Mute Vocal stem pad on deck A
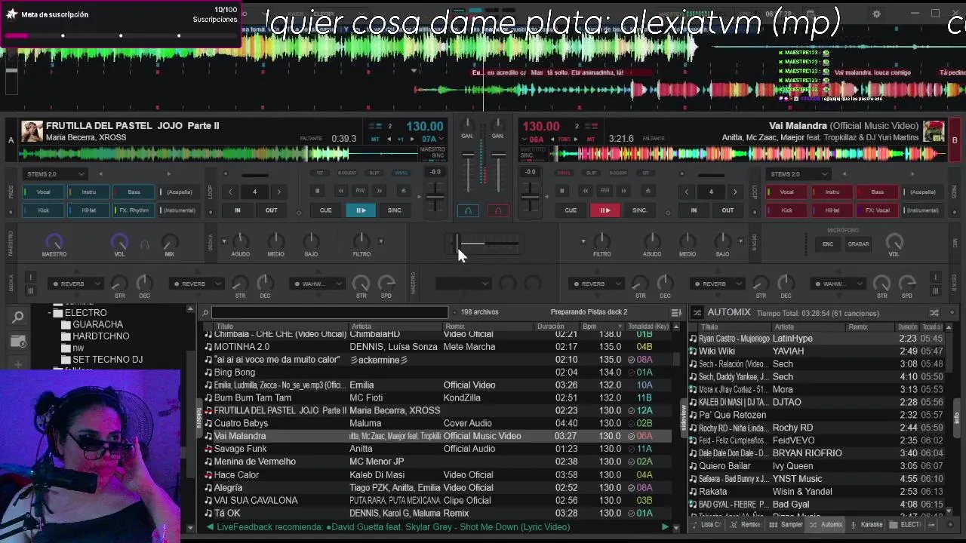 pyautogui.click(x=44, y=192)
